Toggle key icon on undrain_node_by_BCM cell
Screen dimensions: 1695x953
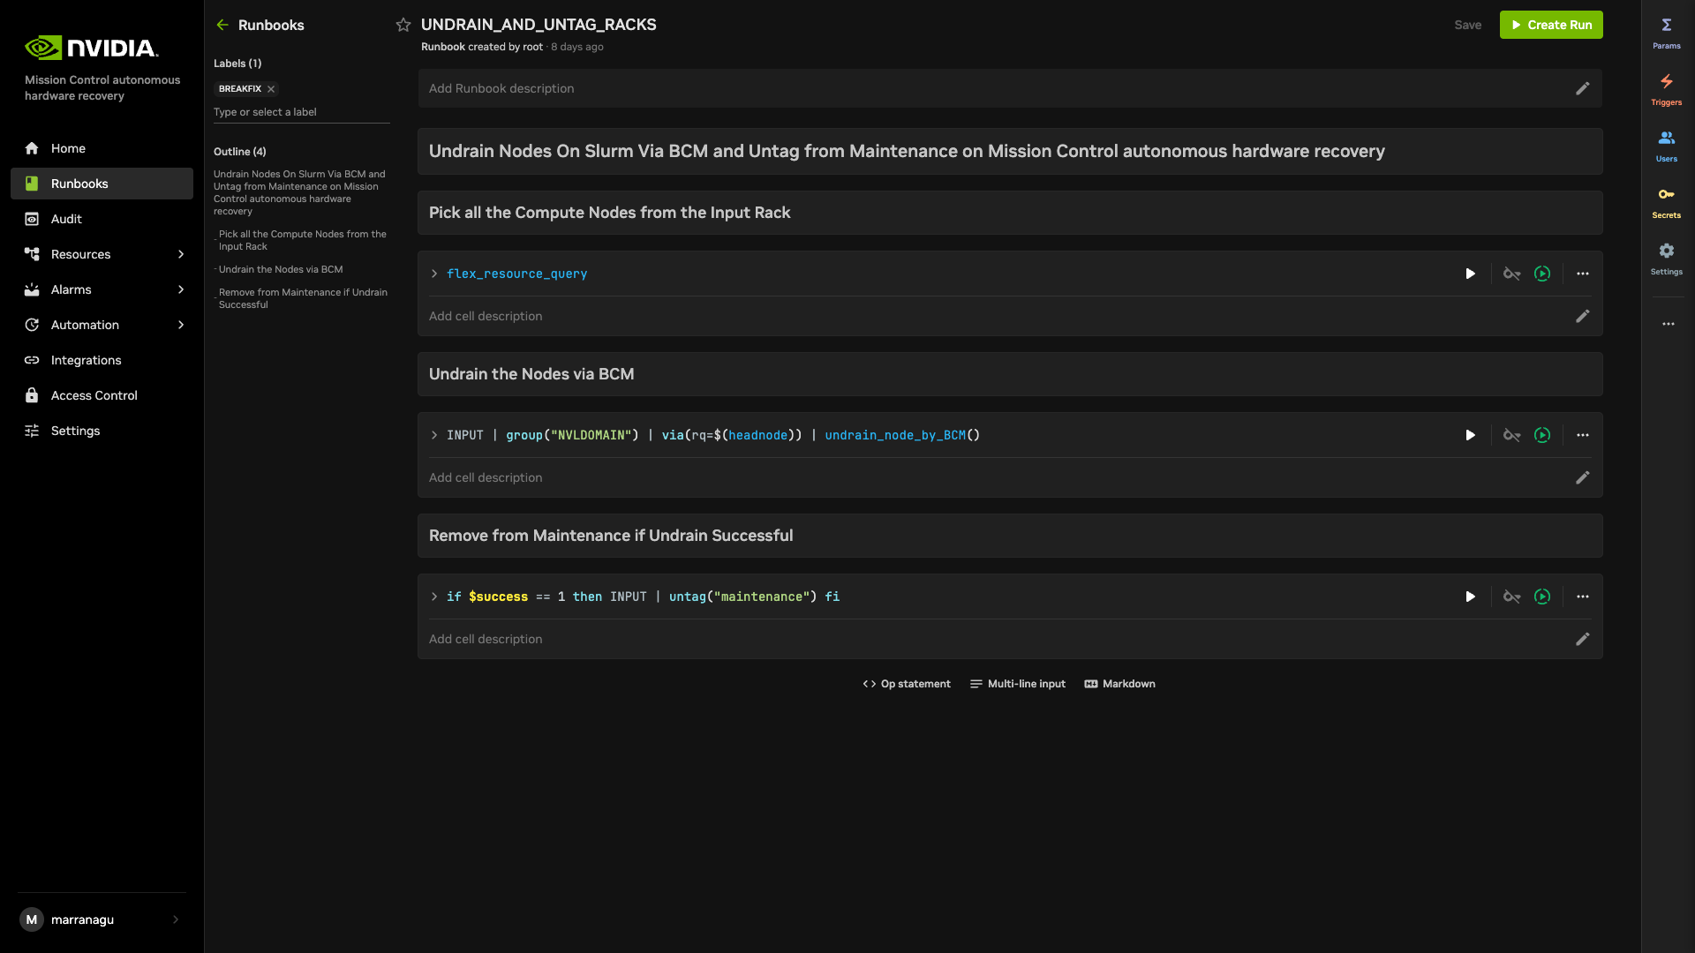click(1511, 435)
